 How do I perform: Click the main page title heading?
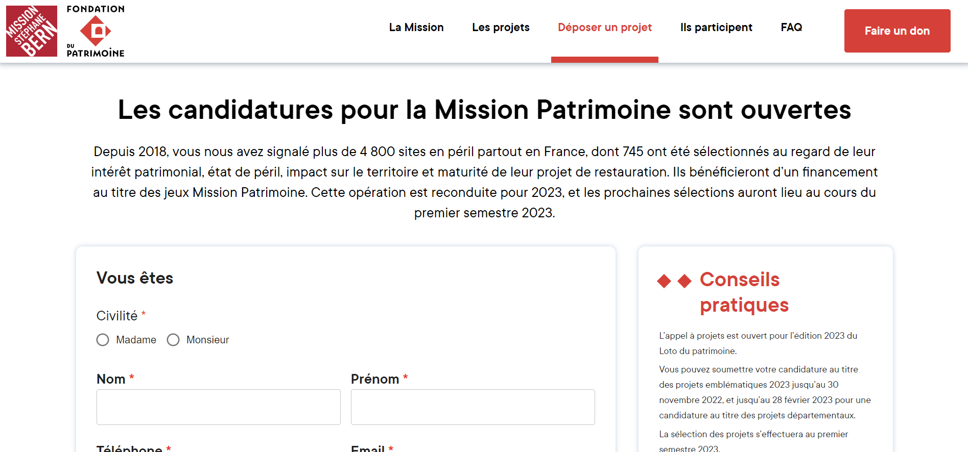pyautogui.click(x=484, y=110)
